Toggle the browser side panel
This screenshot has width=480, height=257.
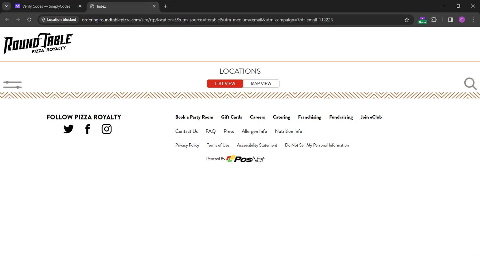(450, 20)
